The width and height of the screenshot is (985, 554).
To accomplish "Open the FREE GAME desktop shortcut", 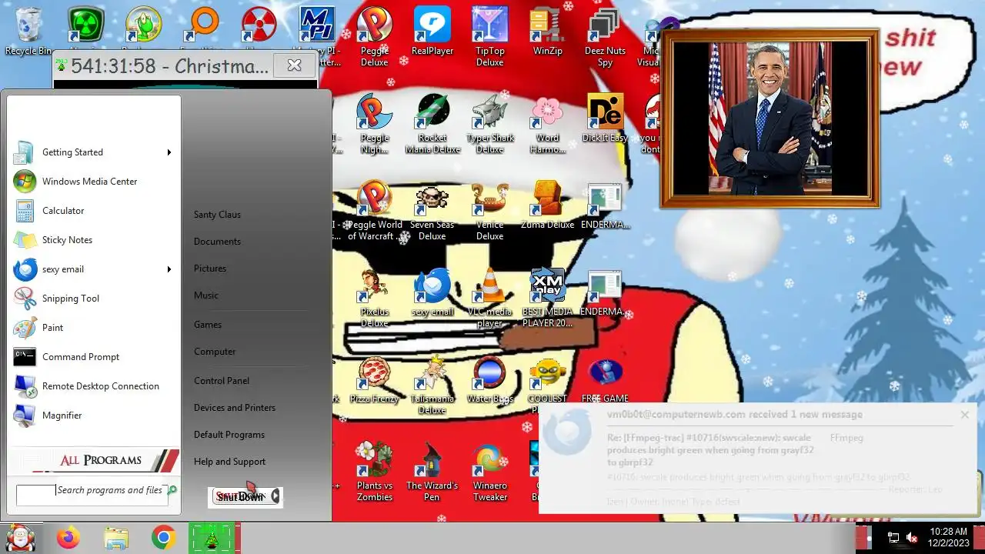I will 605,380.
